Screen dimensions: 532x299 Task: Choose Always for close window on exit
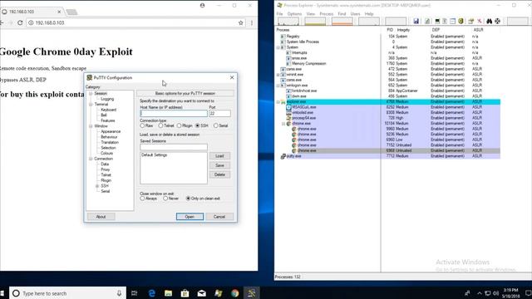click(142, 199)
